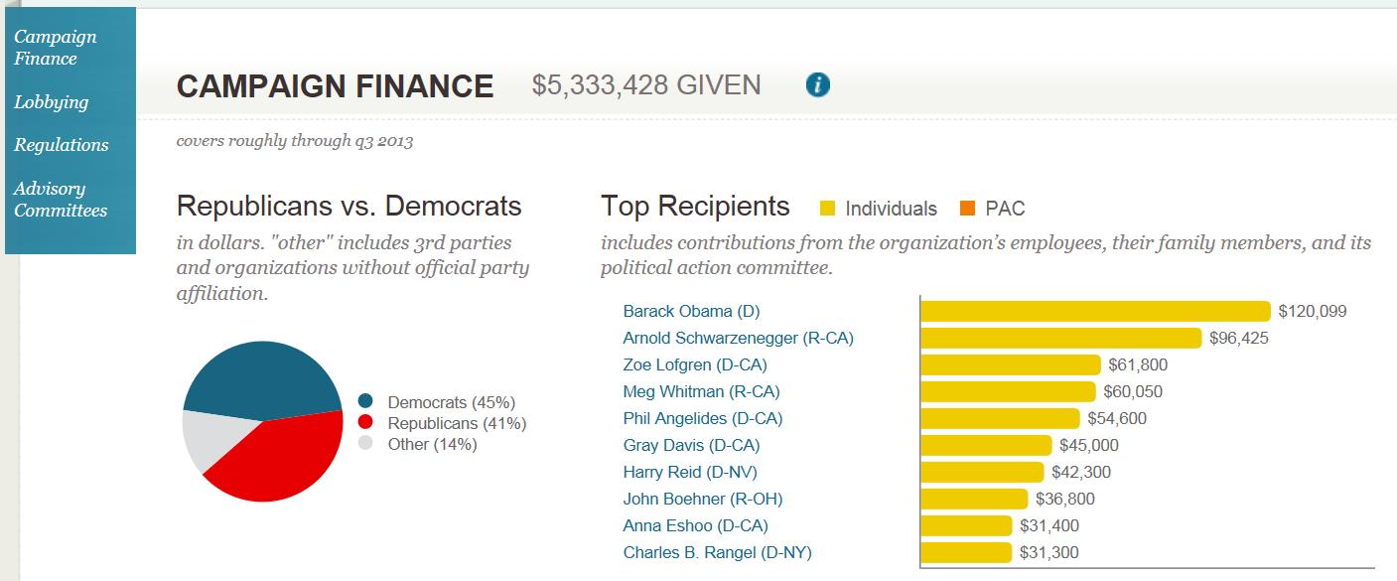Select Charles B. Rangel (D-NY) link
This screenshot has height=581, width=1397.
click(x=717, y=552)
